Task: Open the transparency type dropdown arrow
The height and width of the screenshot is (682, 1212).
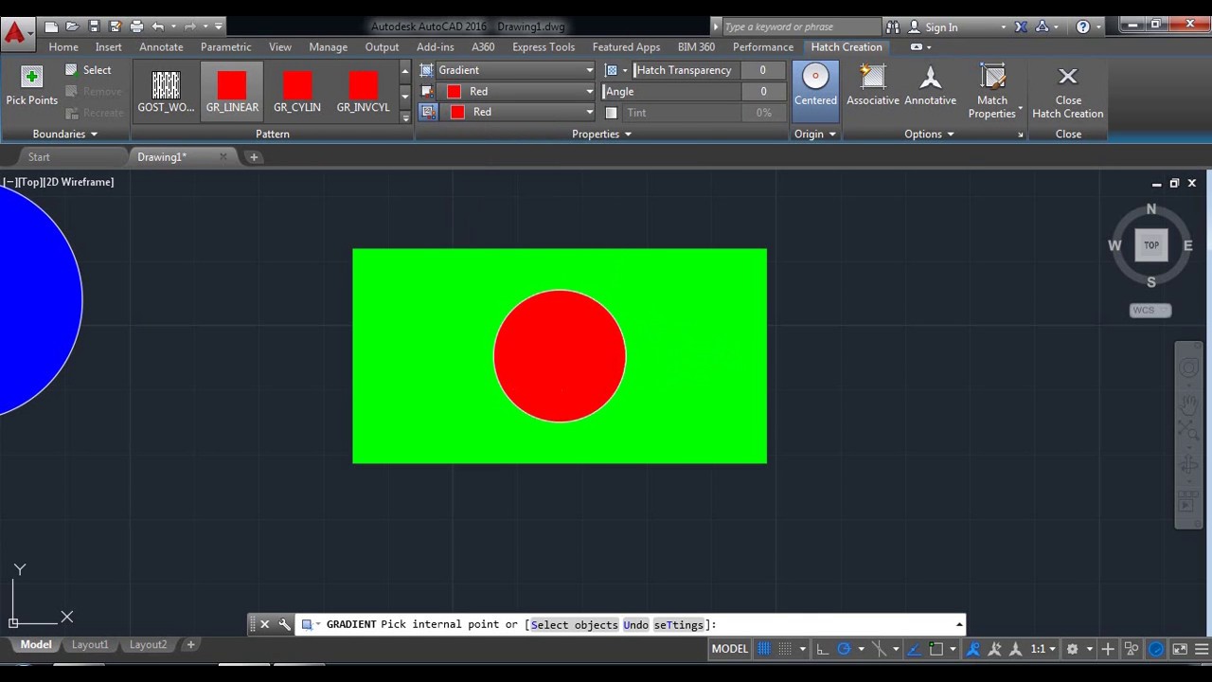Action: 625,70
